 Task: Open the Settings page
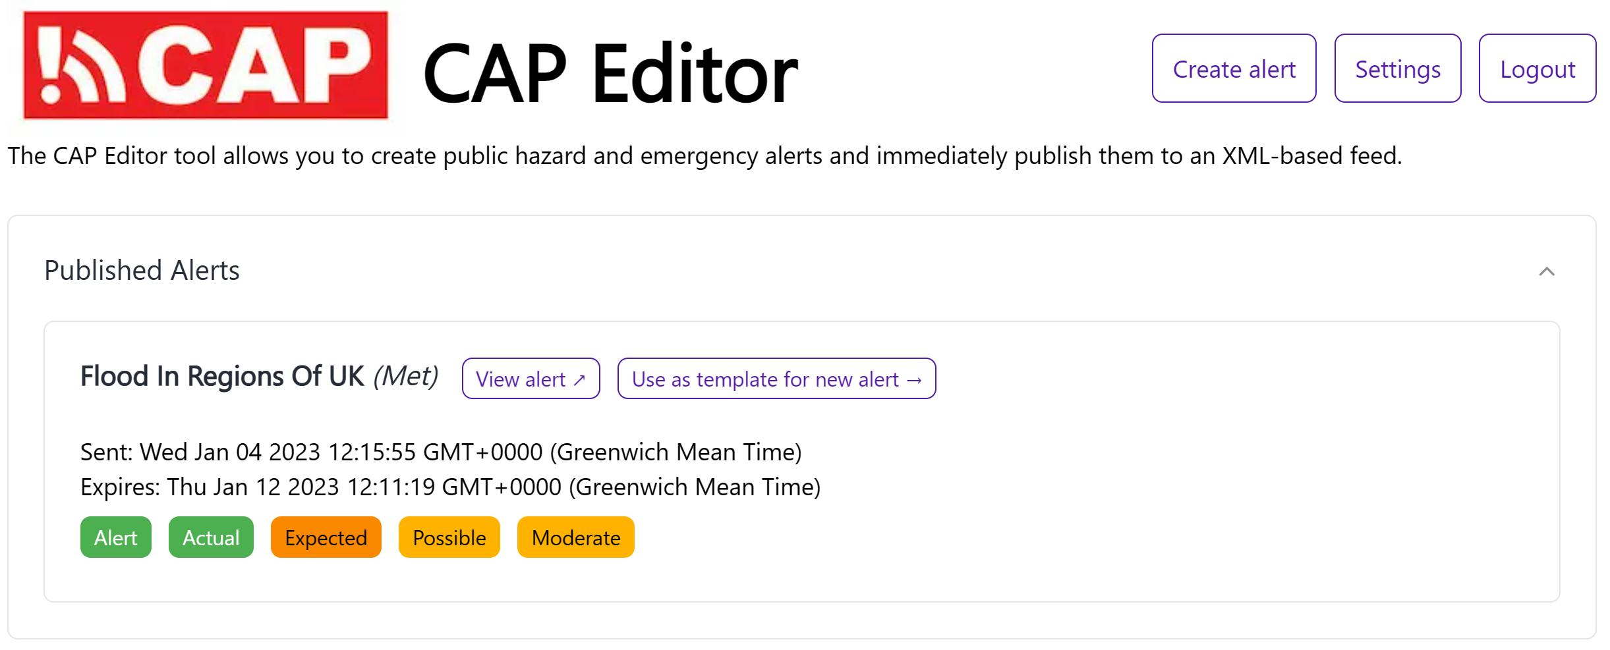coord(1397,68)
